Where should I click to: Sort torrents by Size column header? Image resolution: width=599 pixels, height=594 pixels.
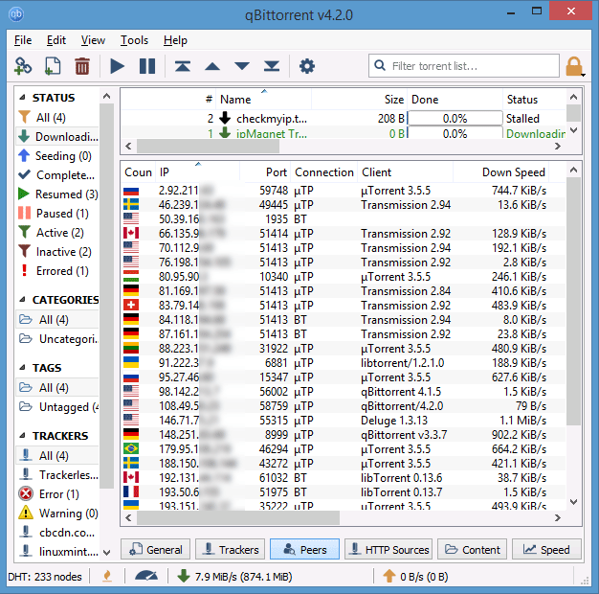(359, 100)
